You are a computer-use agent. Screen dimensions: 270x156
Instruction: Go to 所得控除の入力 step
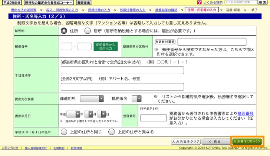pos(99,10)
